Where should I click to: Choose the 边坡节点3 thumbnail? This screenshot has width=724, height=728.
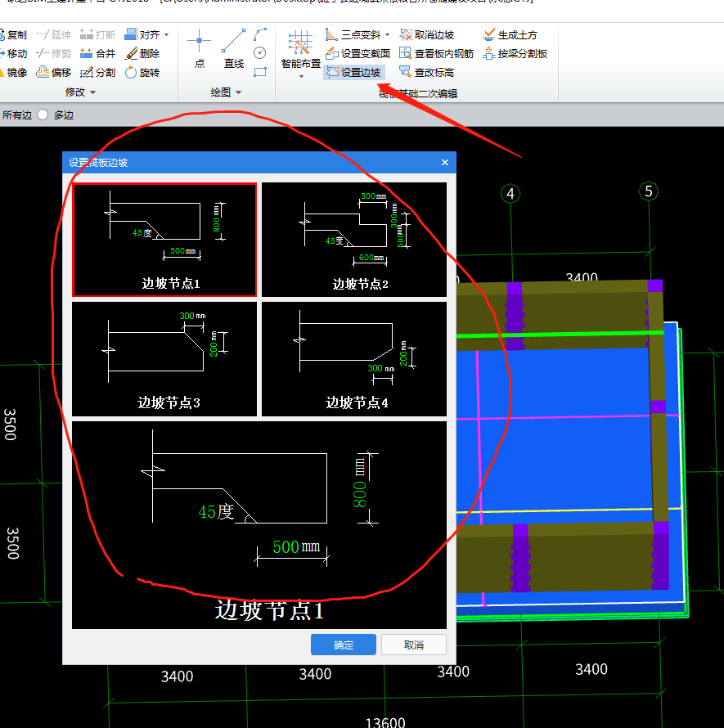tap(164, 359)
